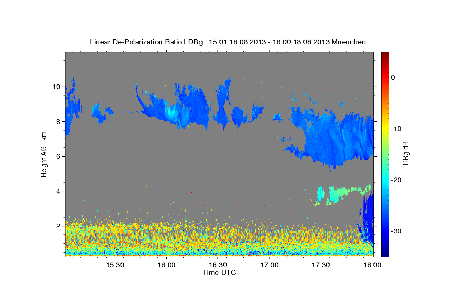The width and height of the screenshot is (462, 308).
Task: Click the 18:00 time tick label
Action: 373,265
